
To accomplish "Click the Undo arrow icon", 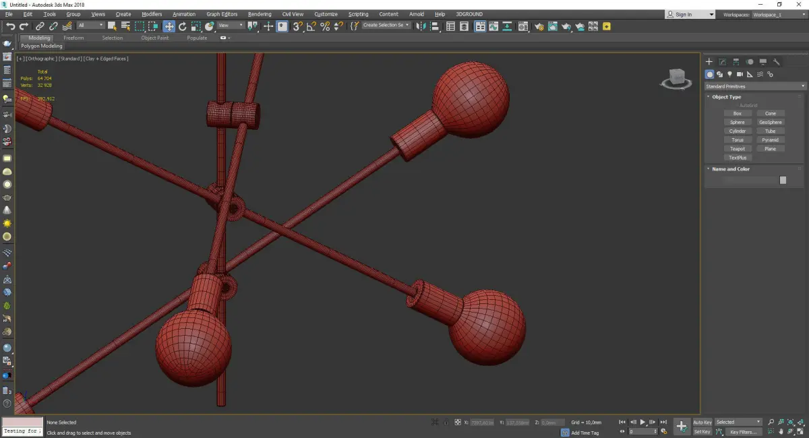I will 10,26.
